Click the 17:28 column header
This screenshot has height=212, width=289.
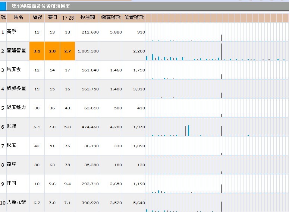[67, 17]
